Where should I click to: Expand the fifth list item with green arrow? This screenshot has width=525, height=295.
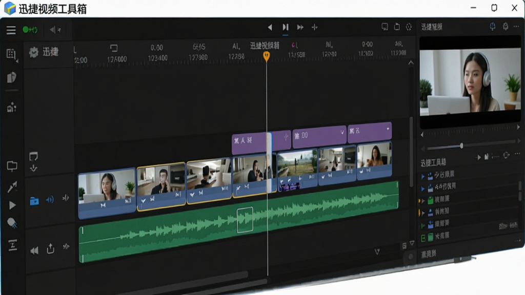(x=423, y=225)
